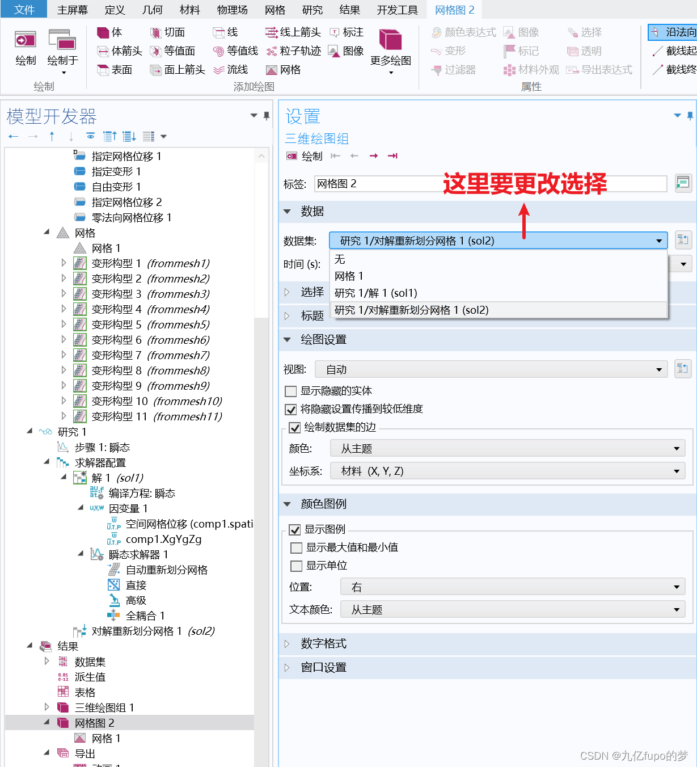Open the 结果 ribbon tab
Screen dimensions: 697x767
coord(349,10)
